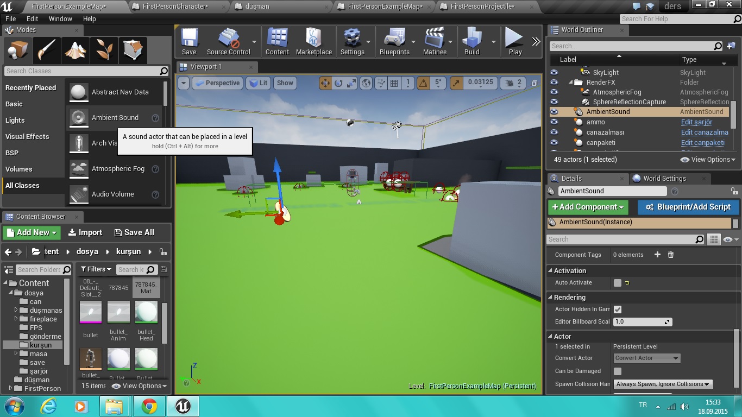Viewport: 742px width, 417px height.
Task: Click the Search Classes input field
Action: (x=81, y=71)
